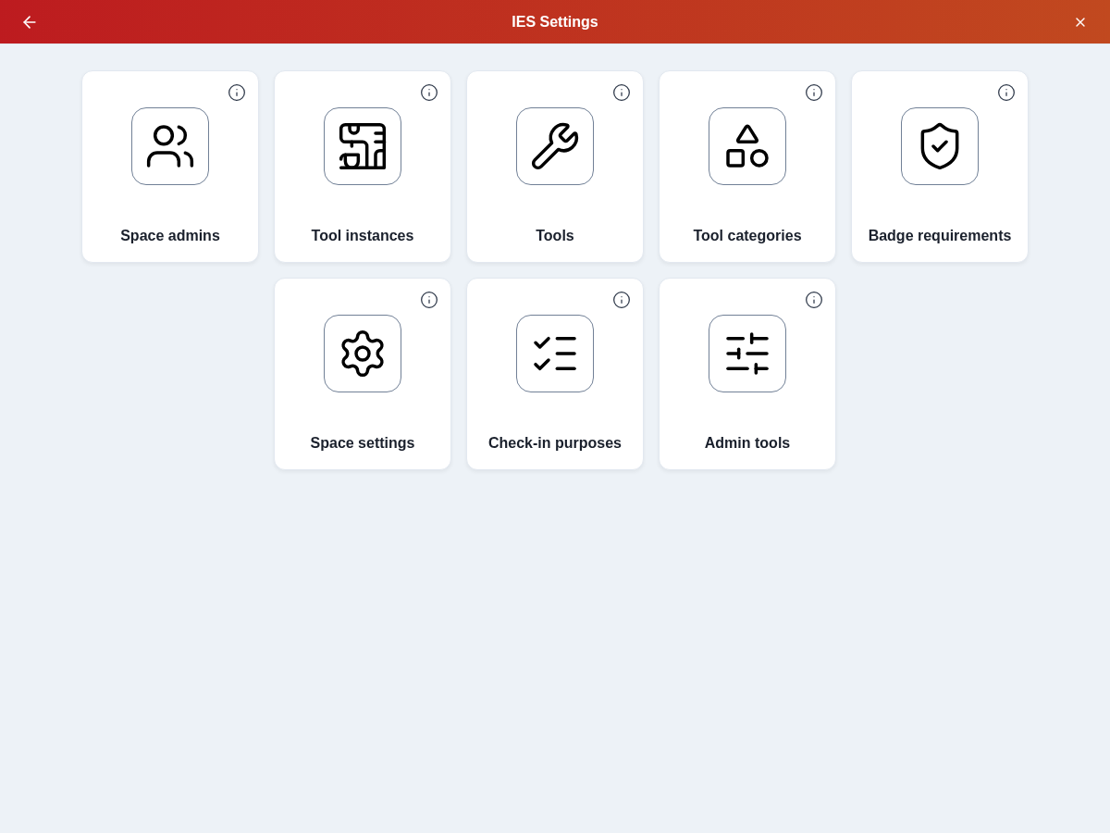Open the Space admins people icon
This screenshot has height=833, width=1110.
[x=170, y=146]
